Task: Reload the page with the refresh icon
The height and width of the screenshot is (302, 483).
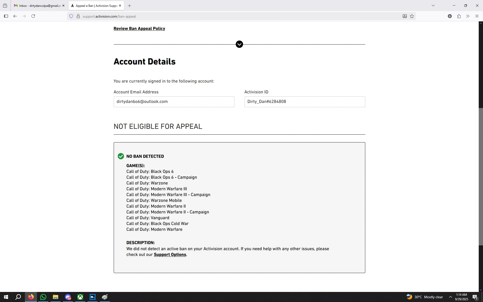Action: [x=33, y=16]
